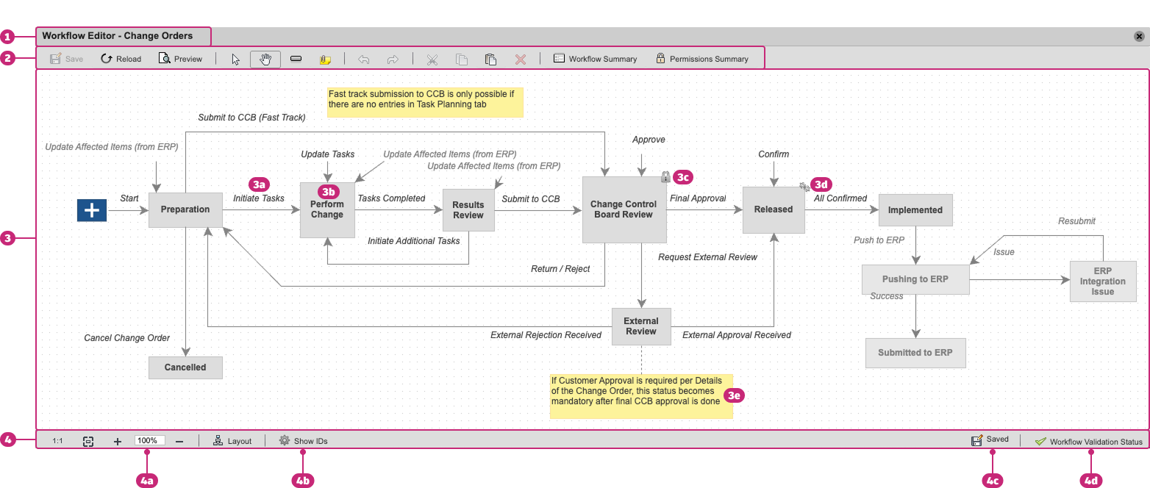
Task: Click the 100% zoom value field
Action: 149,440
